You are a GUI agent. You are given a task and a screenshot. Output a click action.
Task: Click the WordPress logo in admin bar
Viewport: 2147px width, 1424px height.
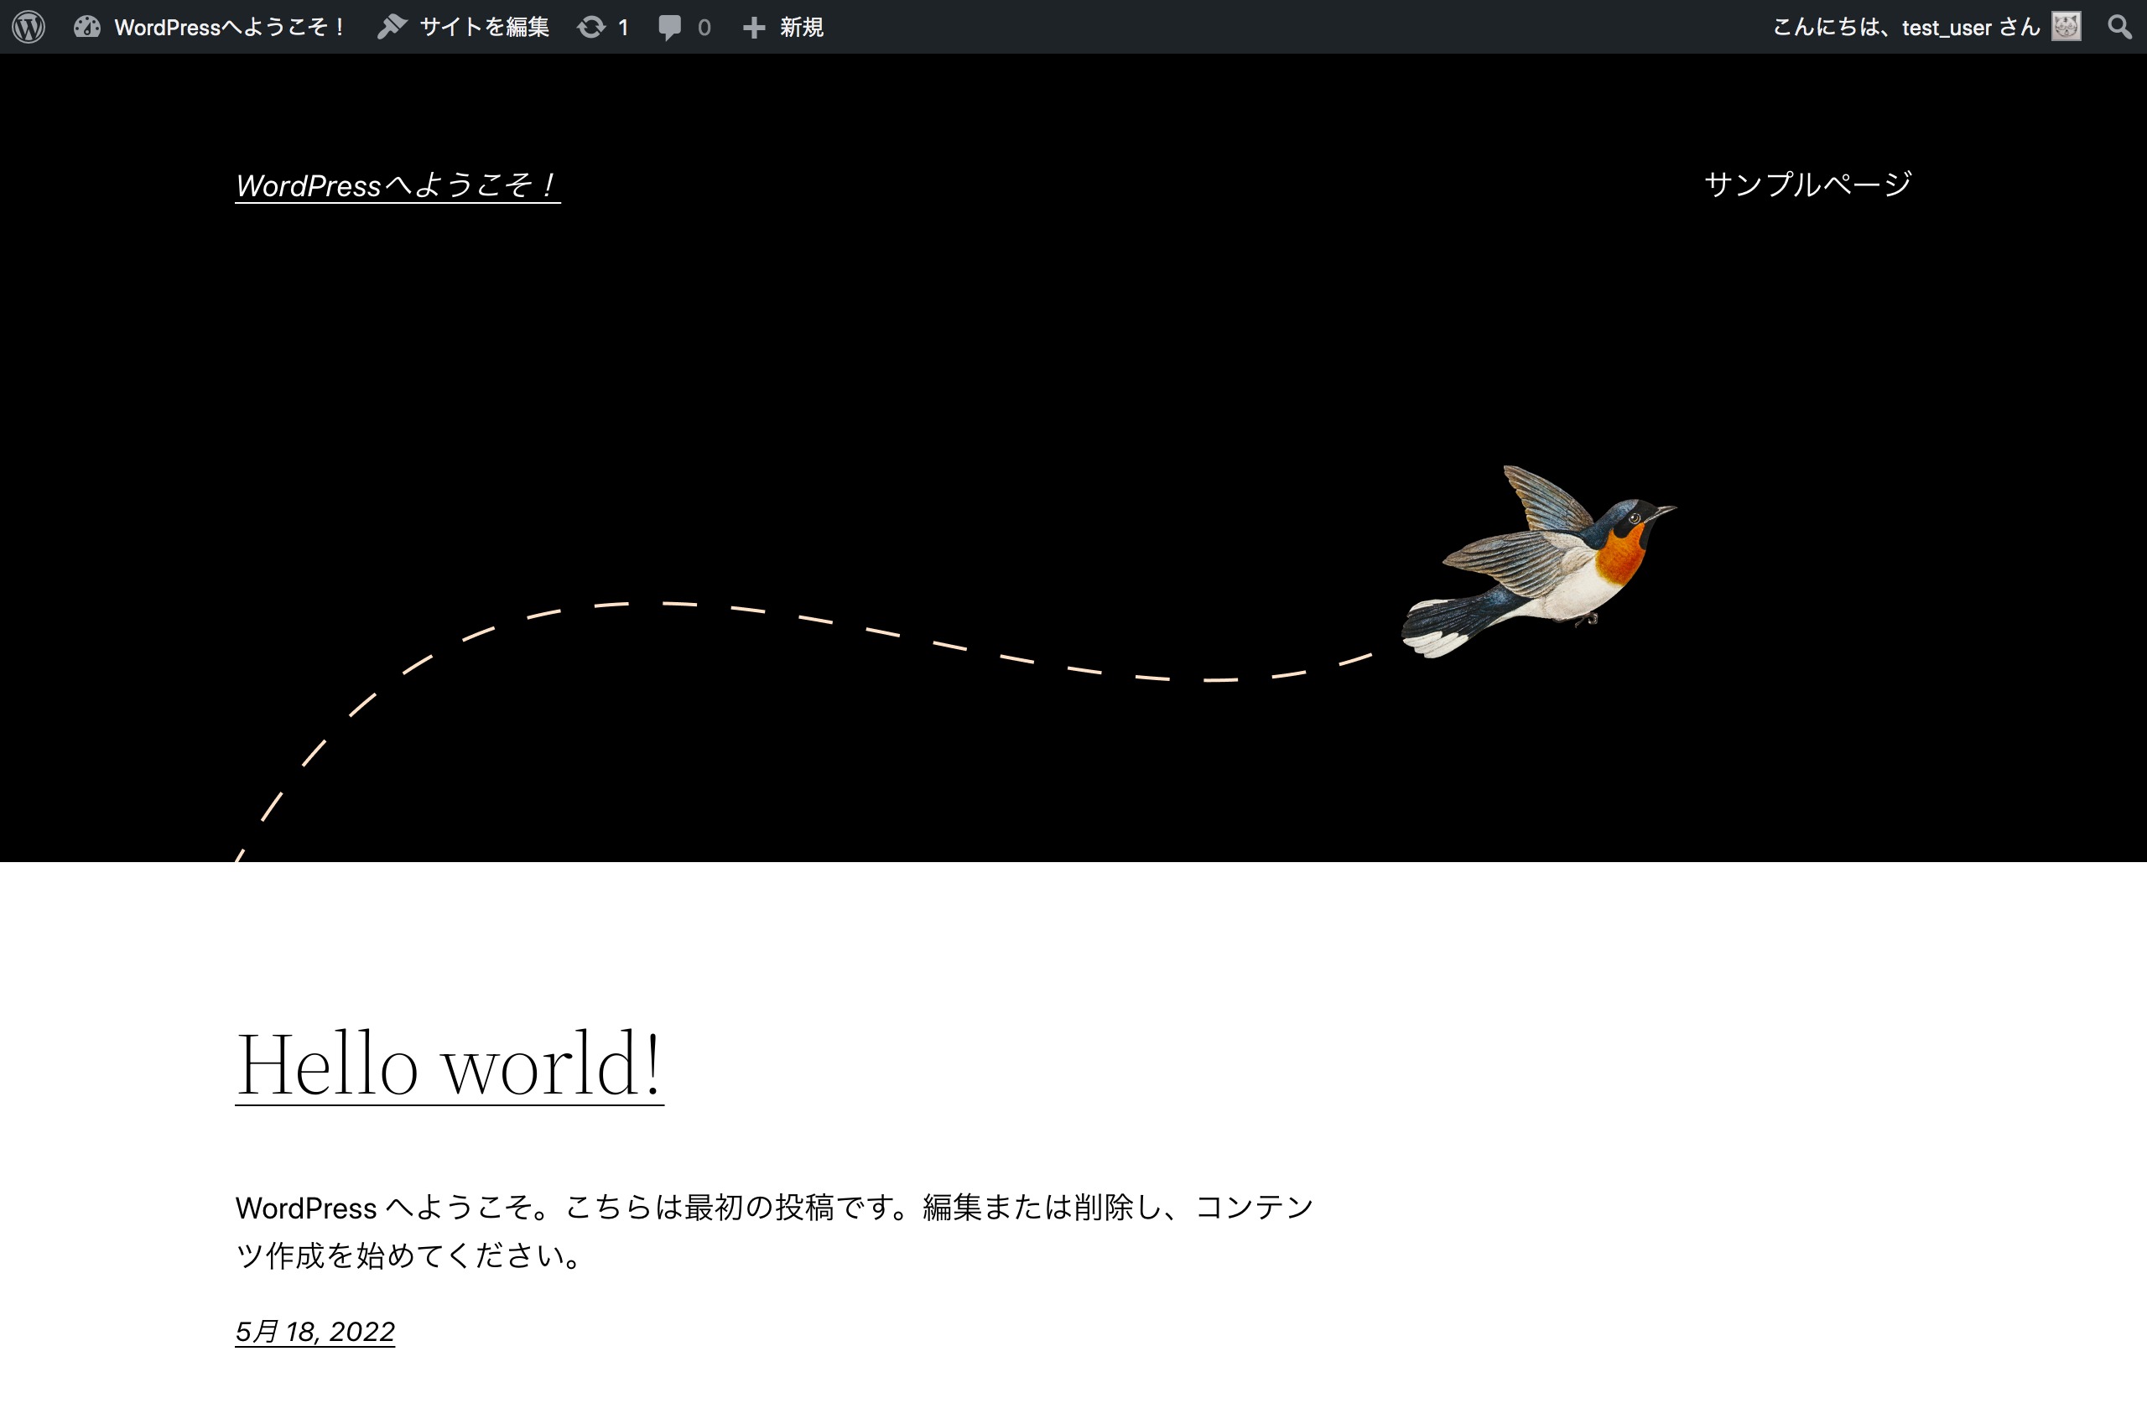pyautogui.click(x=29, y=26)
